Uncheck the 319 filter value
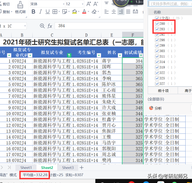This screenshot has height=183, width=192. (157, 67)
